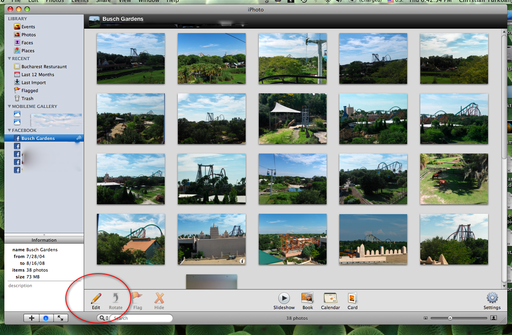
Task: Click the to date 8/16/08
Action: point(35,263)
